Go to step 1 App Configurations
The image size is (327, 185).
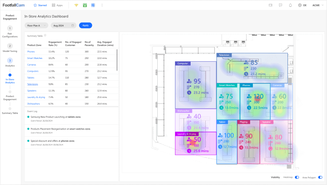coord(10,28)
